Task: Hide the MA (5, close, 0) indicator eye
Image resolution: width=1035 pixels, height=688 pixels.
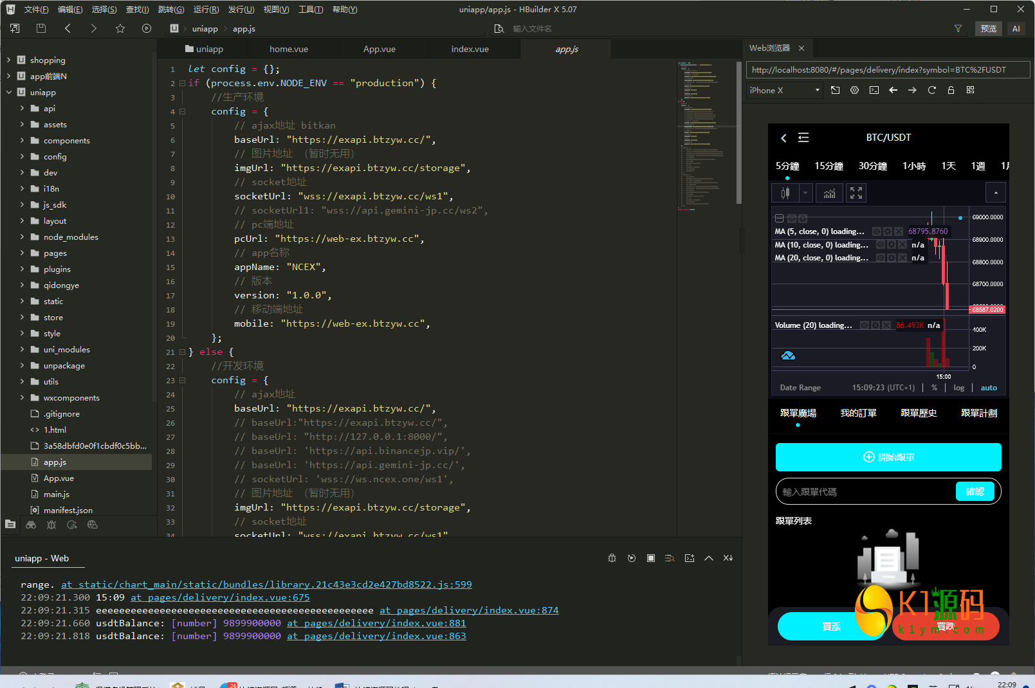Action: point(877,231)
